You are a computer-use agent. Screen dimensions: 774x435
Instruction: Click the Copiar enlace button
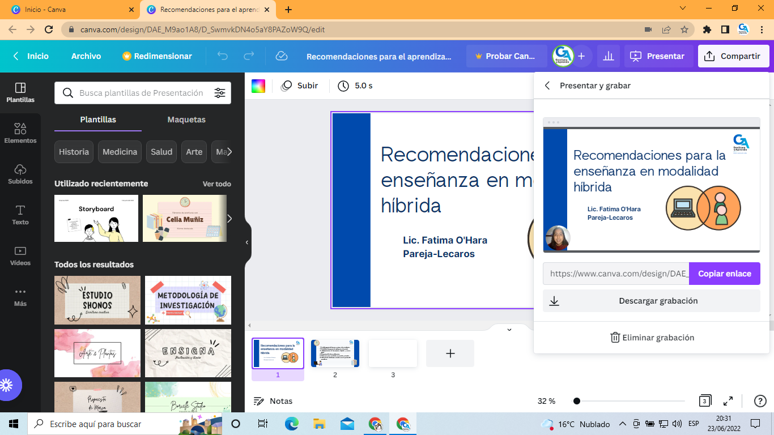pos(724,274)
